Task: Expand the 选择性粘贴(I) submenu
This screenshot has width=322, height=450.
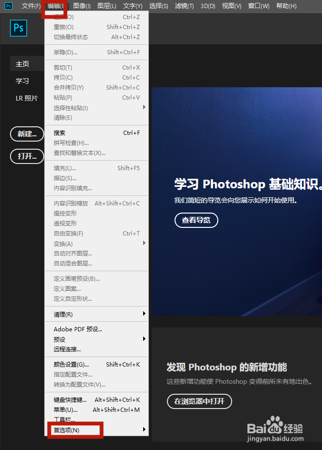Action: (x=97, y=108)
